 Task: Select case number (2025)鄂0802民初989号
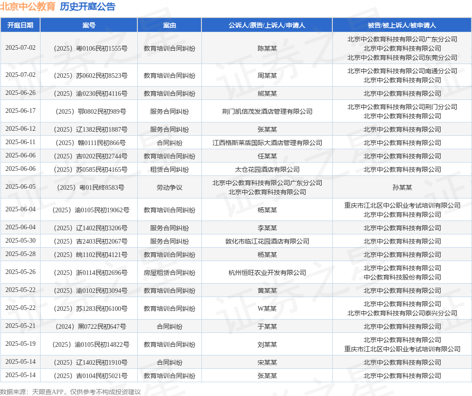point(91,111)
